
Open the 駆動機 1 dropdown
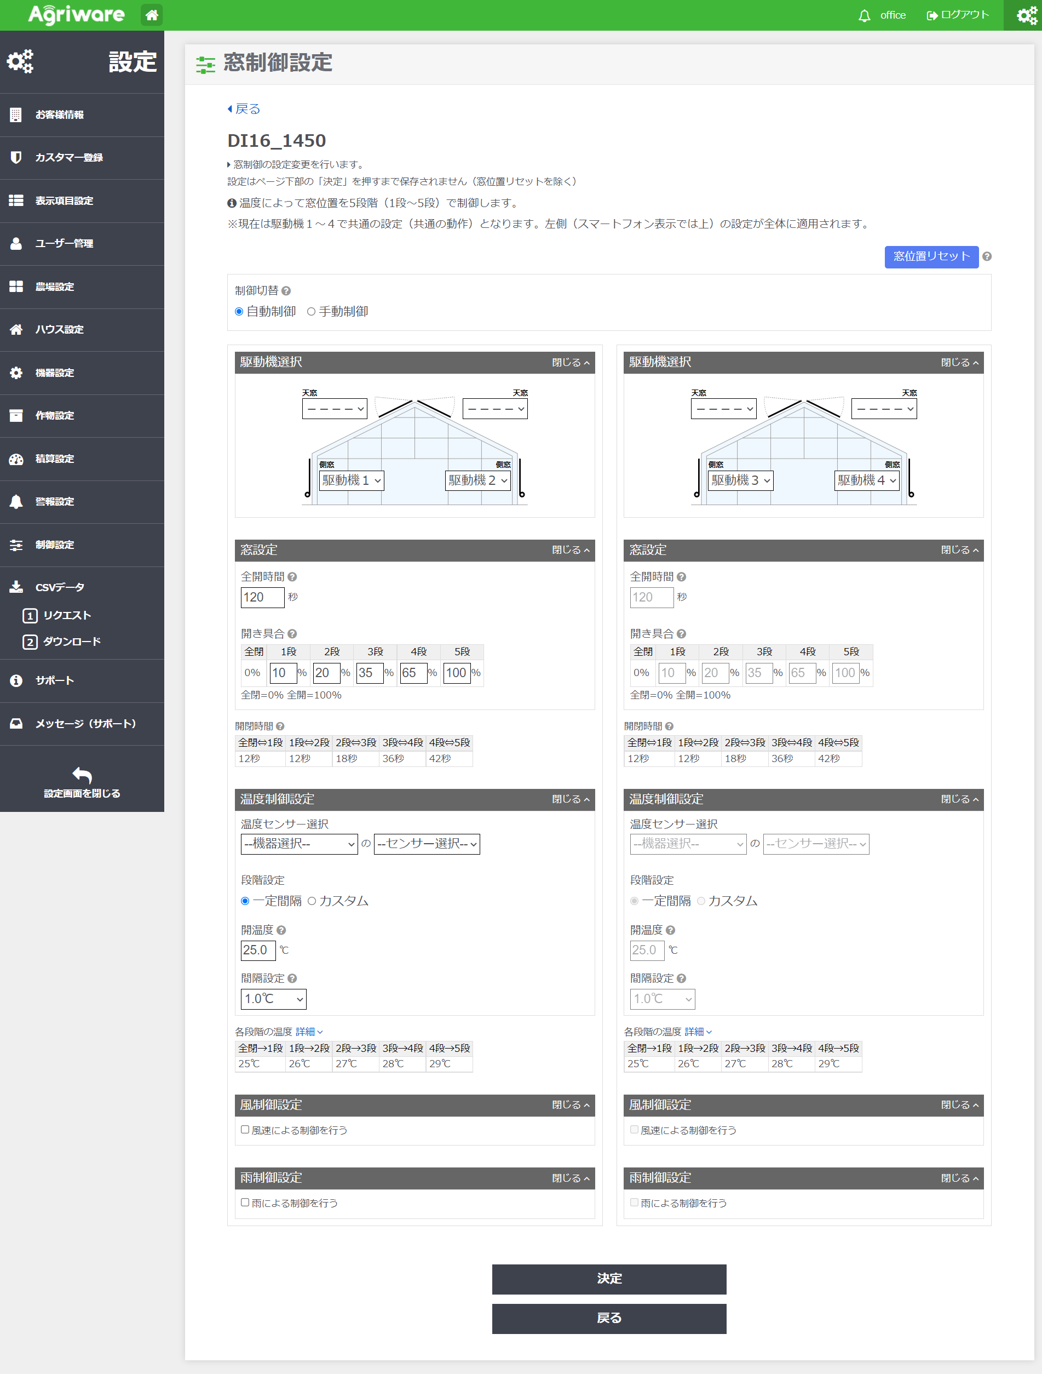[352, 480]
